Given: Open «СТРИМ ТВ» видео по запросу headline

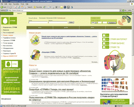Looking at the screenshot, I should pos(62,99).
